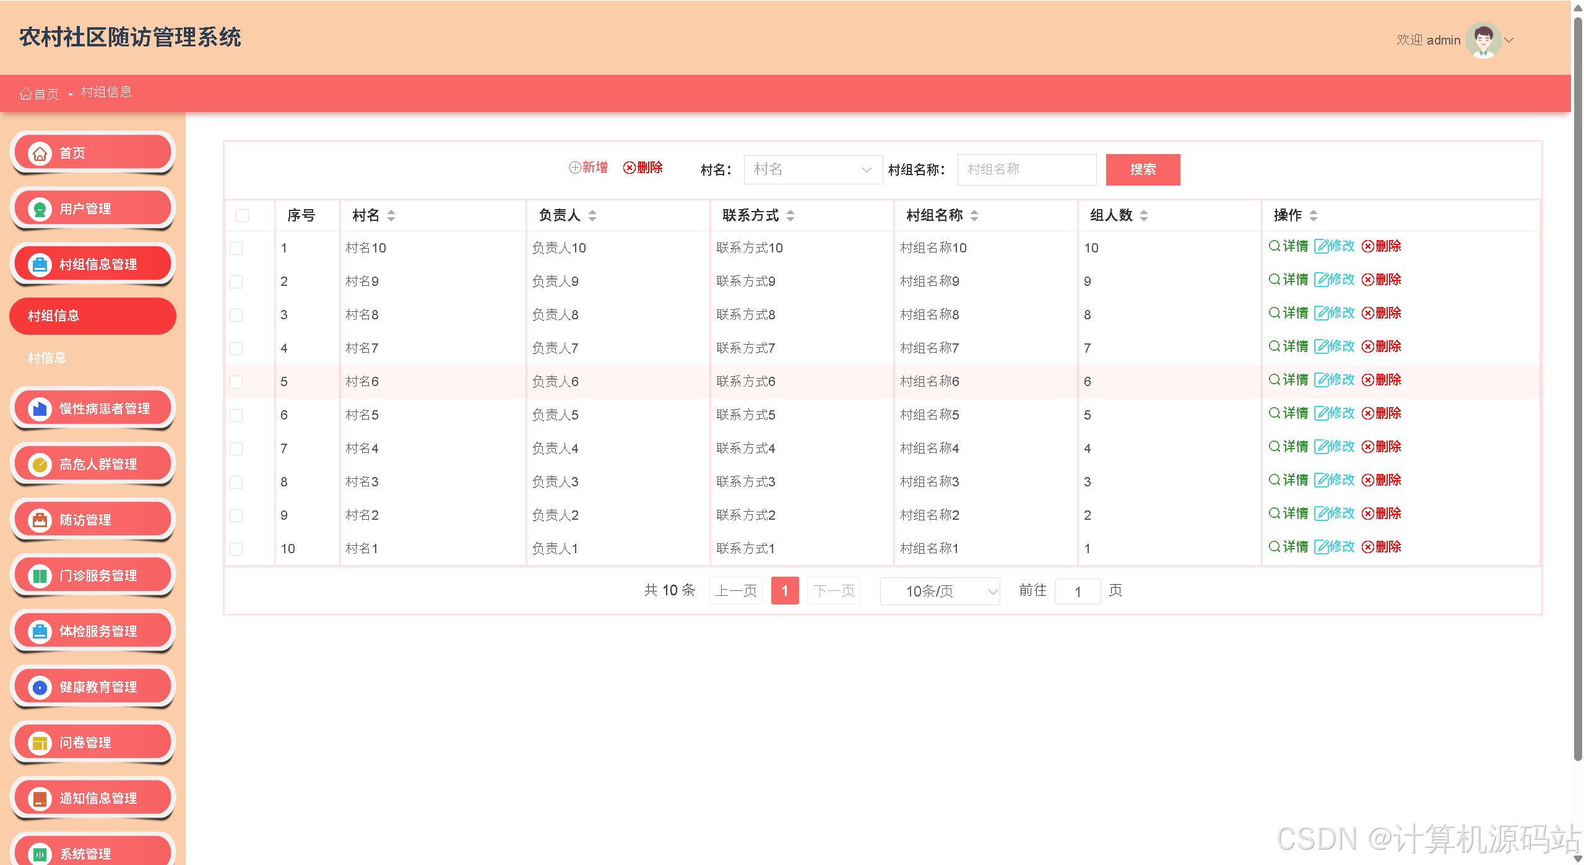The image size is (1584, 865).
Task: Click the delete icon for 村名5 row
Action: coord(1367,413)
